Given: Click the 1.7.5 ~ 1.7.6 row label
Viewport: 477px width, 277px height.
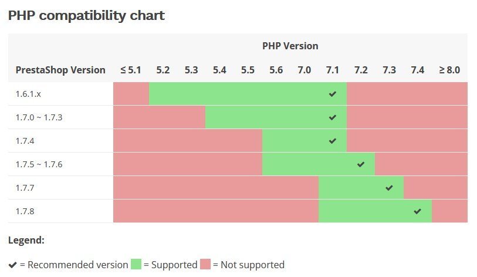Looking at the screenshot, I should pyautogui.click(x=39, y=164).
